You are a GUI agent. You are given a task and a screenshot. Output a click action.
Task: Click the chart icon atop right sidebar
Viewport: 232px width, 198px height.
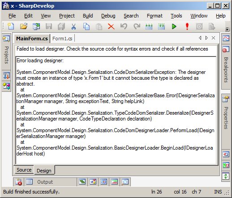click(226, 38)
